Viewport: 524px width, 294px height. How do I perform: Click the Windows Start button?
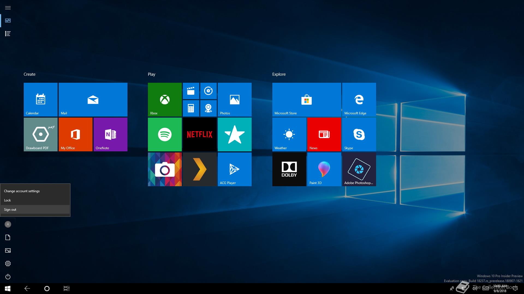tap(8, 289)
